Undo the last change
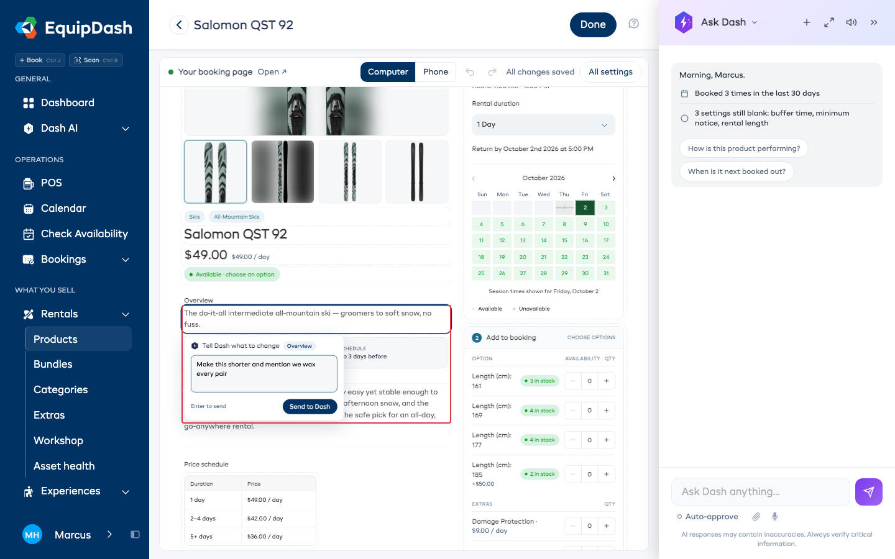 [470, 72]
